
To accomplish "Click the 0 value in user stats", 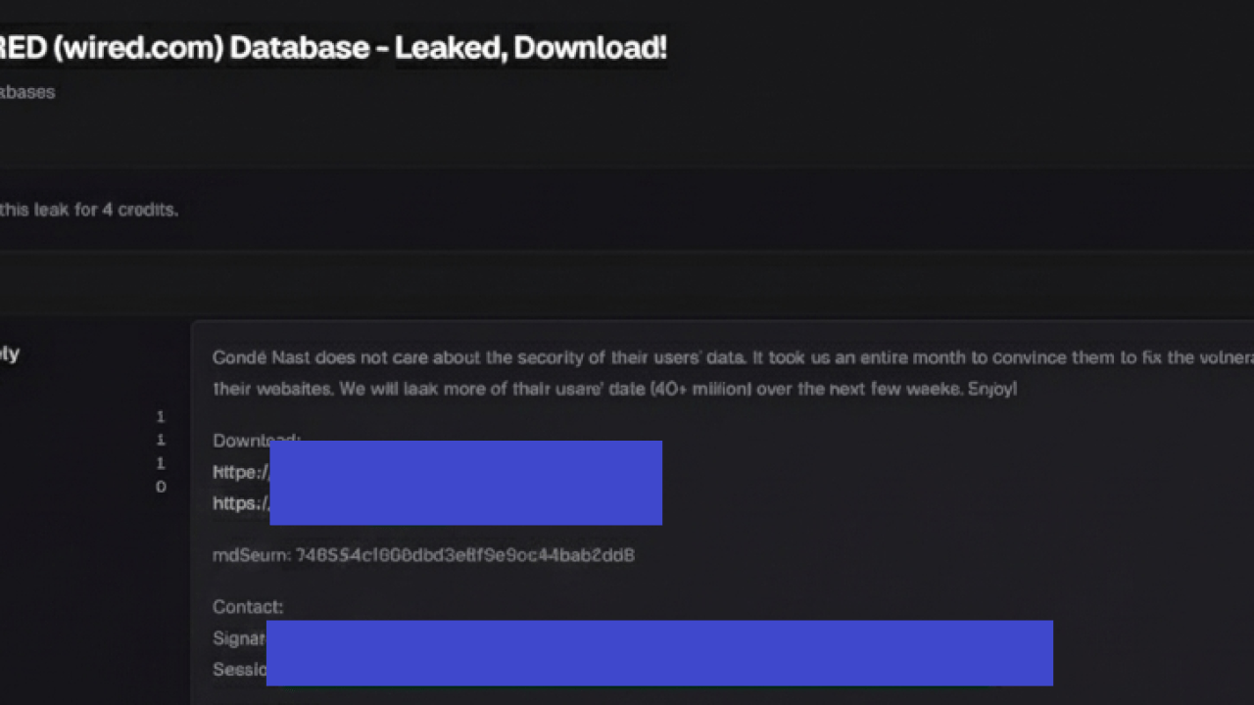I will tap(161, 488).
